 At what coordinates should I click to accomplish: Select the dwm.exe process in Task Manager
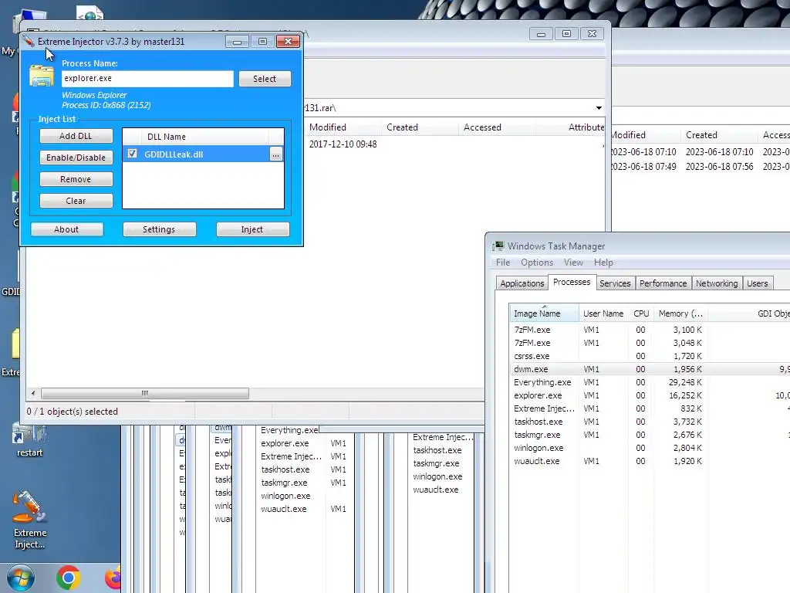(x=650, y=369)
